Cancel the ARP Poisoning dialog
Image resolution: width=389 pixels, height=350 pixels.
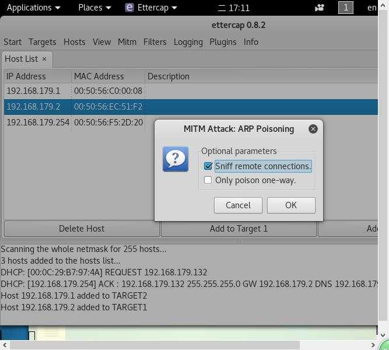238,205
